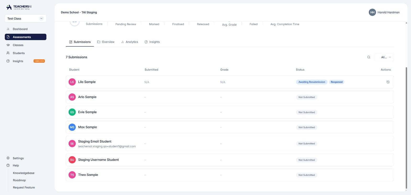The image size is (411, 195).
Task: Switch to the Submissions tab
Action: pyautogui.click(x=80, y=42)
